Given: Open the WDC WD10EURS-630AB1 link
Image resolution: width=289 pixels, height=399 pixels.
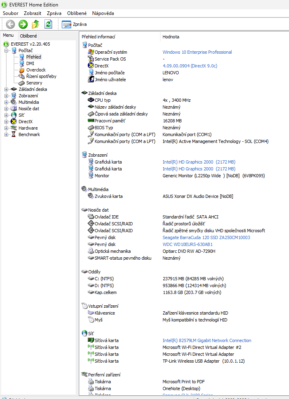Looking at the screenshot, I should [x=188, y=244].
